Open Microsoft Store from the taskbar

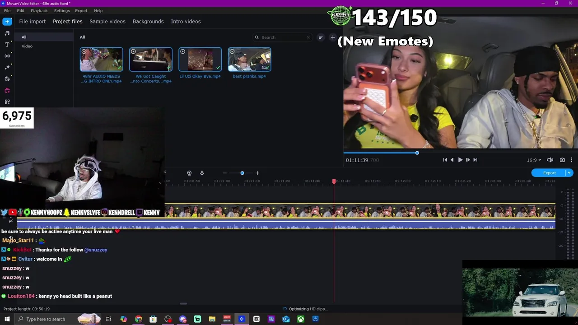(153, 319)
